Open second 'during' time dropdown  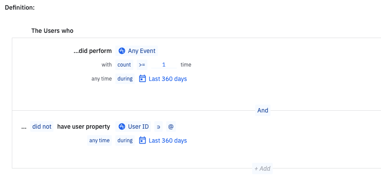tap(125, 140)
